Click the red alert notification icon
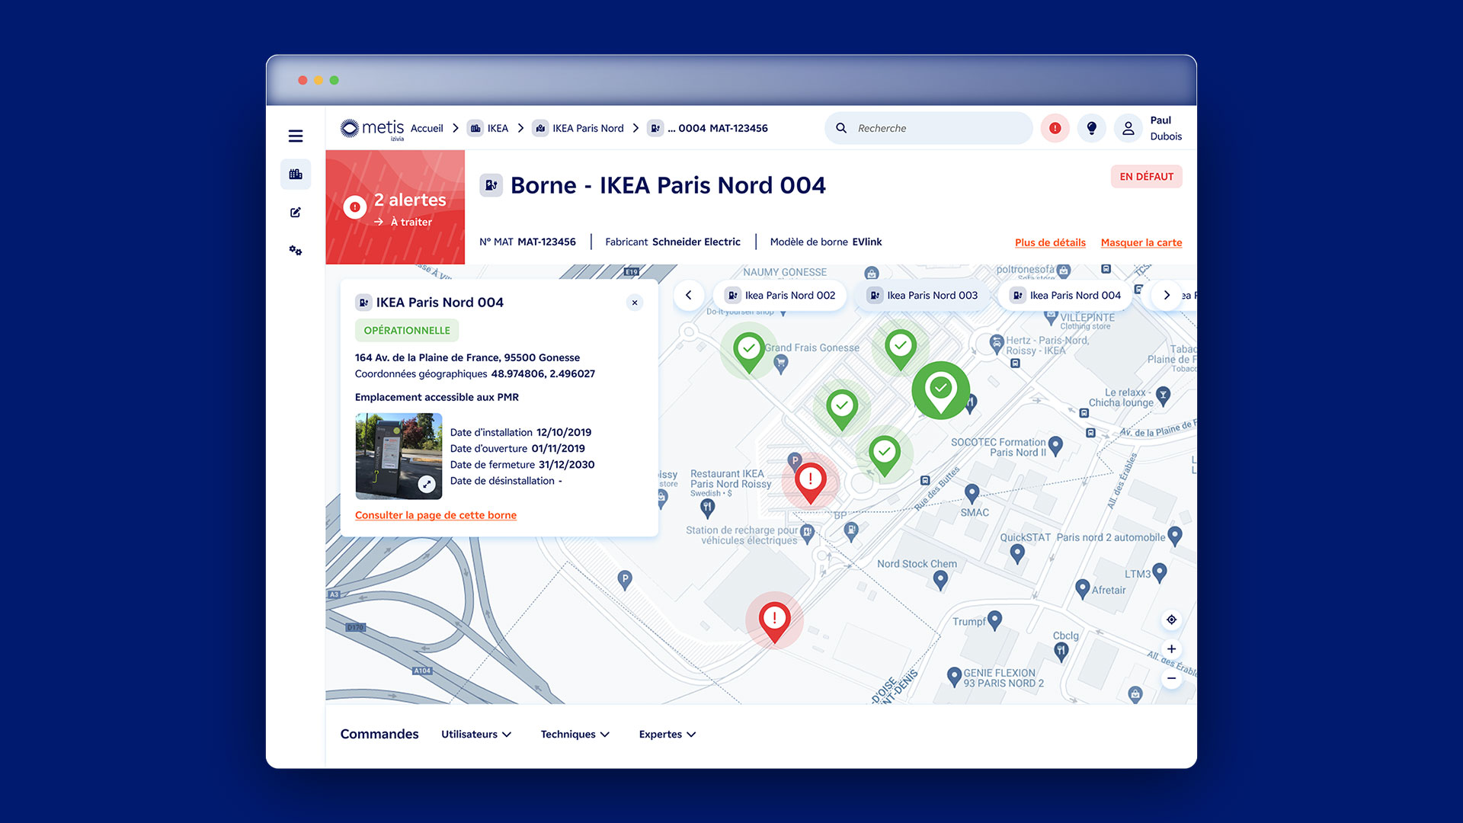 1055,128
